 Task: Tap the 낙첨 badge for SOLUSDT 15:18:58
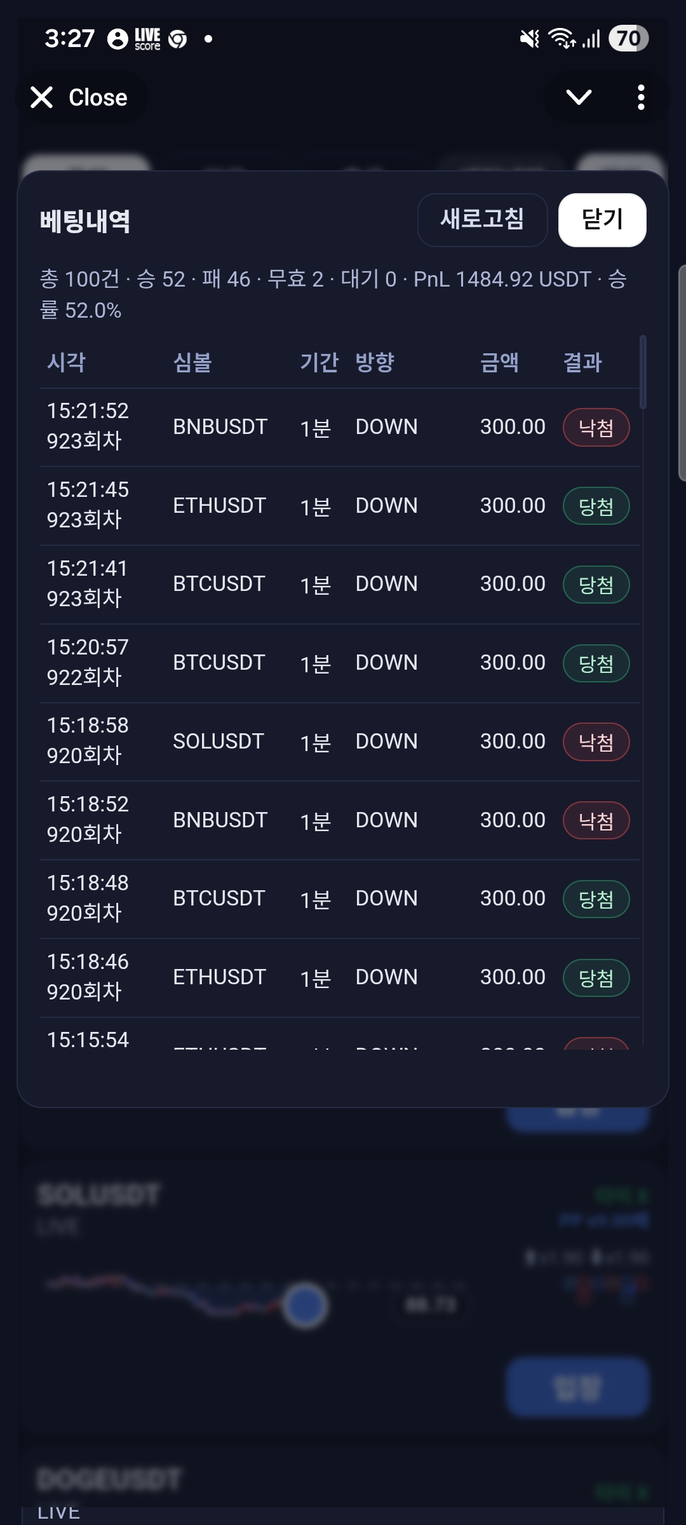pos(596,742)
